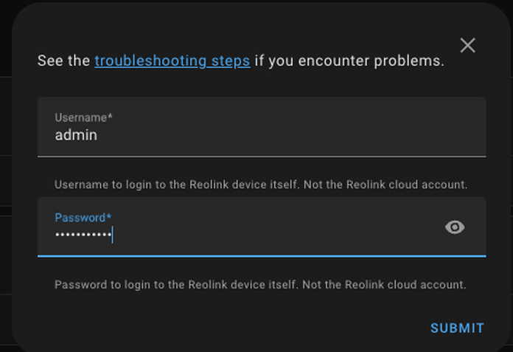The height and width of the screenshot is (352, 513).
Task: Click the password helper text about cloud account
Action: 260,285
